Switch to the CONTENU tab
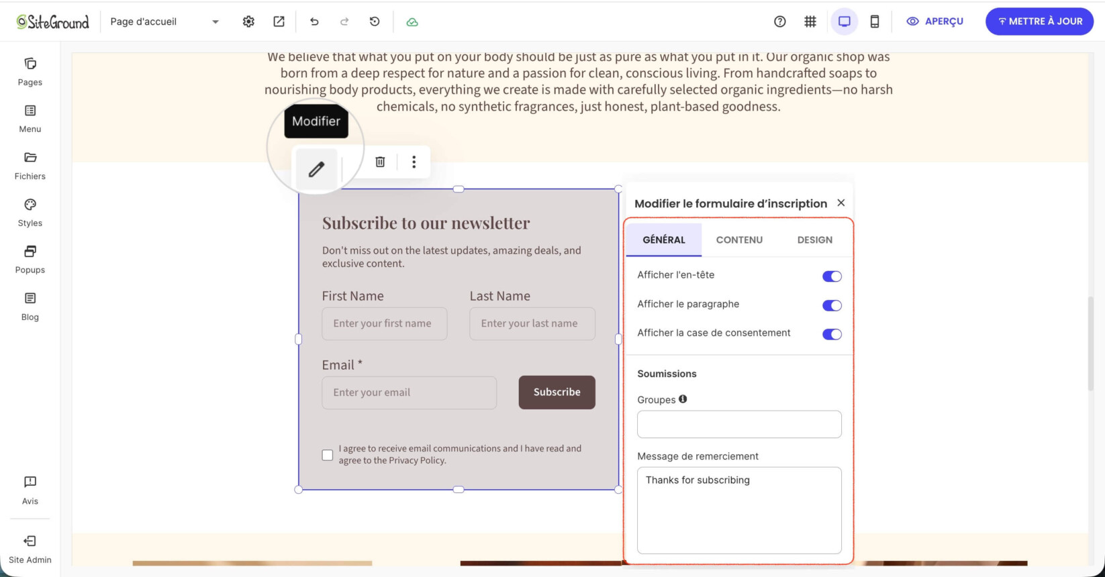Viewport: 1105px width, 577px height. tap(739, 240)
